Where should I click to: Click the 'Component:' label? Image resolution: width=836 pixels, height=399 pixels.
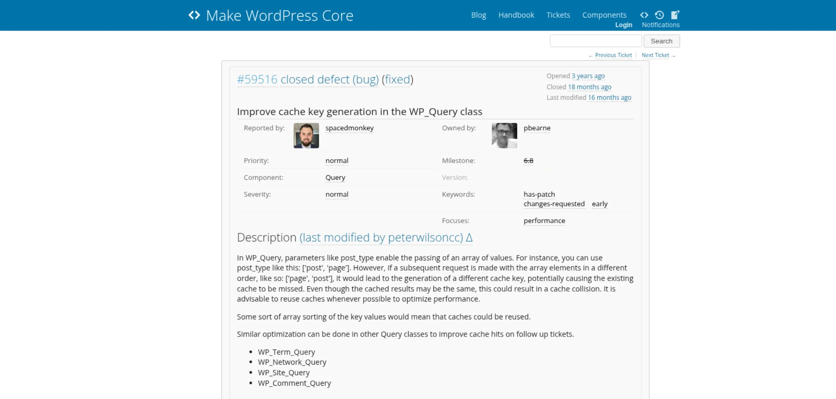click(x=263, y=178)
